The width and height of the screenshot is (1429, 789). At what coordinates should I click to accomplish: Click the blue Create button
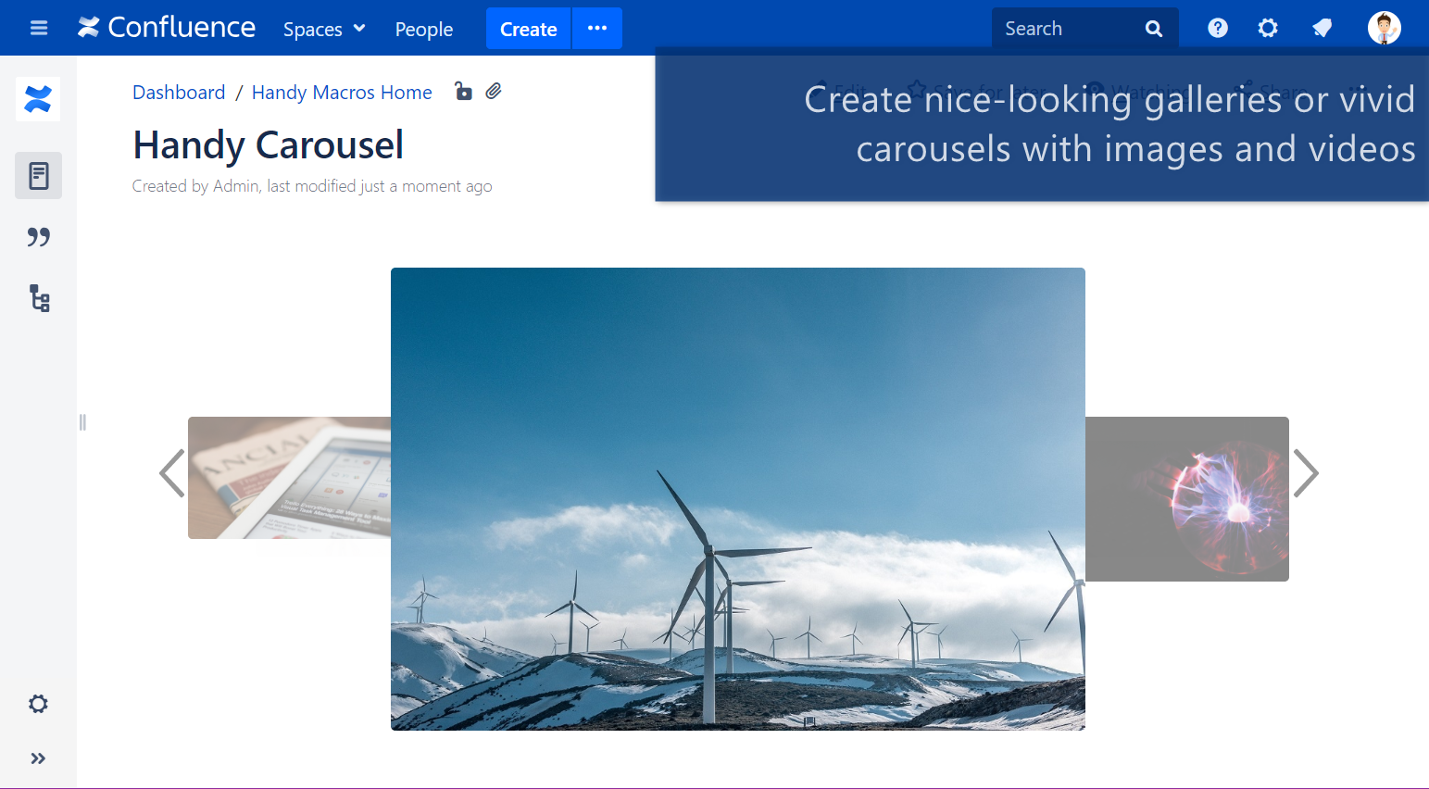tap(528, 29)
